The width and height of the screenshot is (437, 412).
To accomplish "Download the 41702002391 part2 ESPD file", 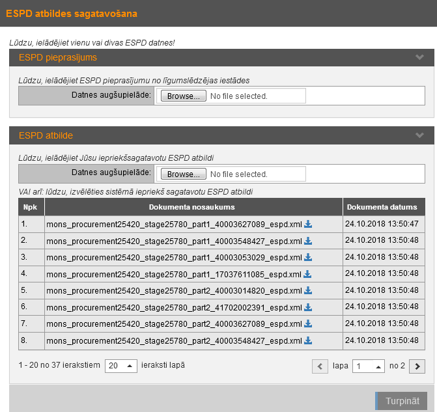I will pyautogui.click(x=308, y=307).
